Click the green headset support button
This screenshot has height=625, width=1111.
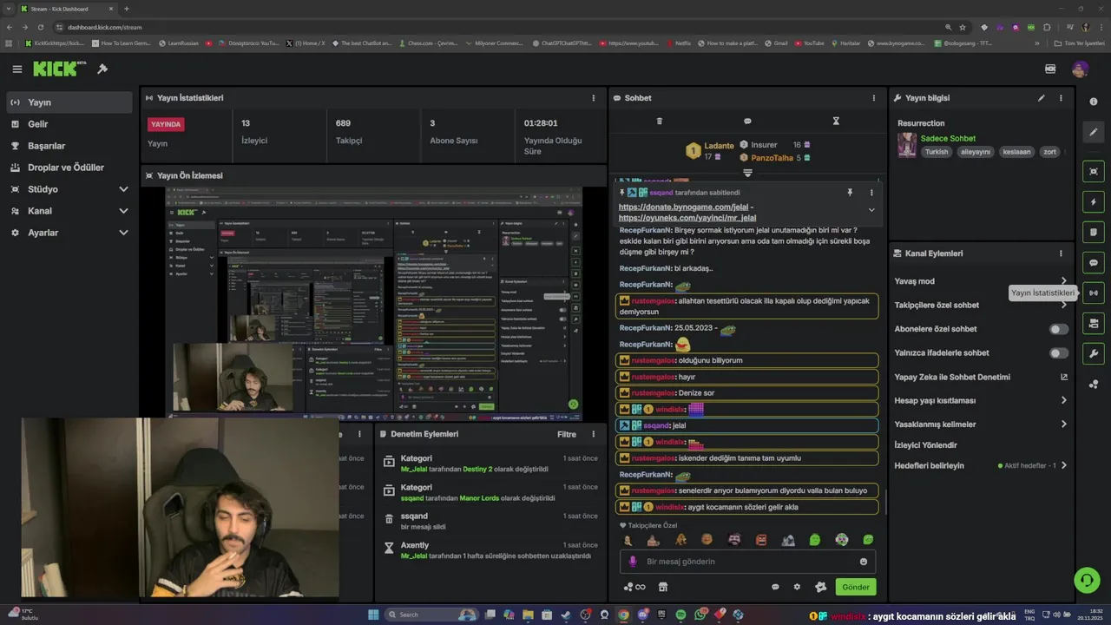click(x=1086, y=579)
